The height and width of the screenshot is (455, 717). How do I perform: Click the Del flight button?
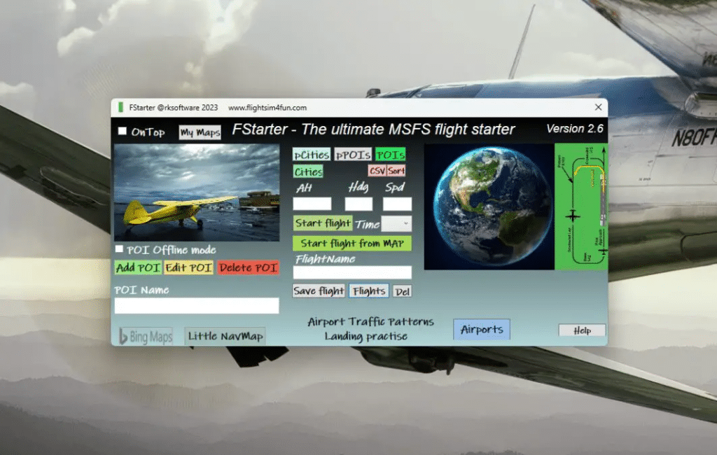(402, 291)
